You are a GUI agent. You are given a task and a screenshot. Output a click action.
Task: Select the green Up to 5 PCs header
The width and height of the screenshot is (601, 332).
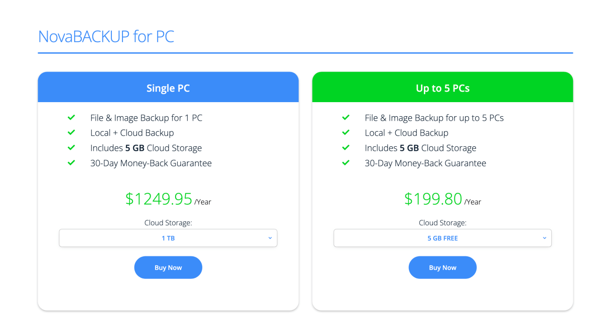tap(442, 87)
